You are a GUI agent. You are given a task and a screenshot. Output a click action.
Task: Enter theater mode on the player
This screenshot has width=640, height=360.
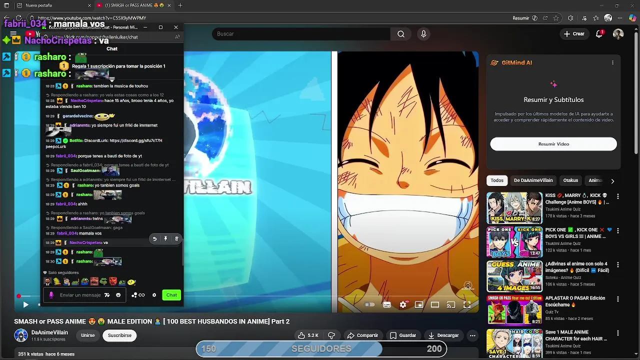pos(435,304)
